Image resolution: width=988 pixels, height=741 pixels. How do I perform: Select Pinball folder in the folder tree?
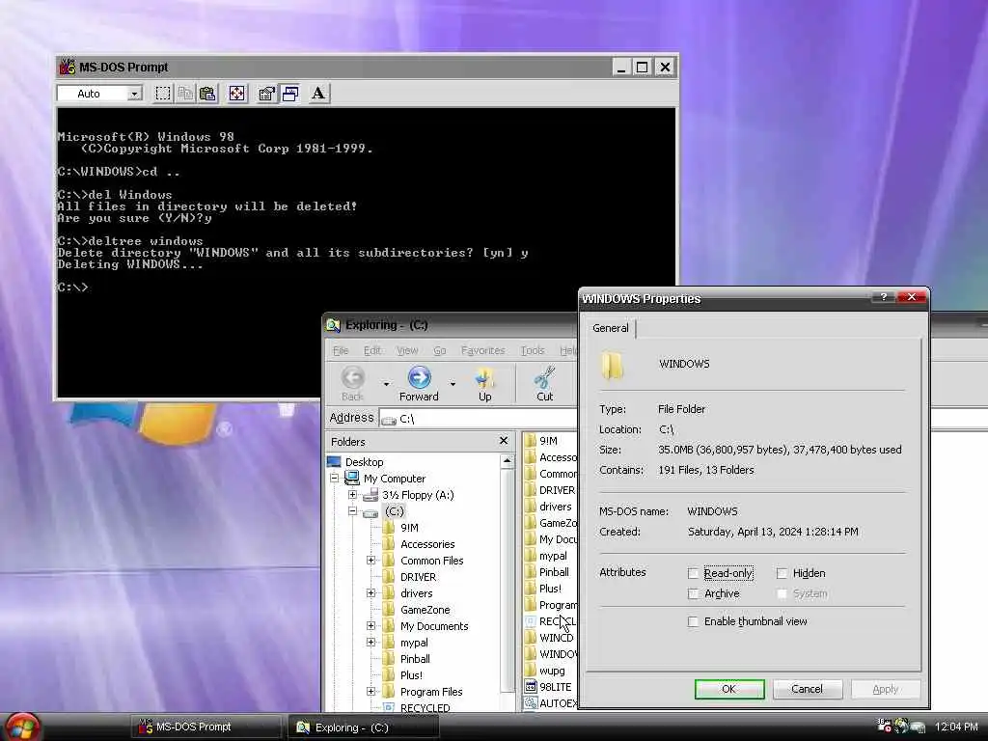click(415, 658)
